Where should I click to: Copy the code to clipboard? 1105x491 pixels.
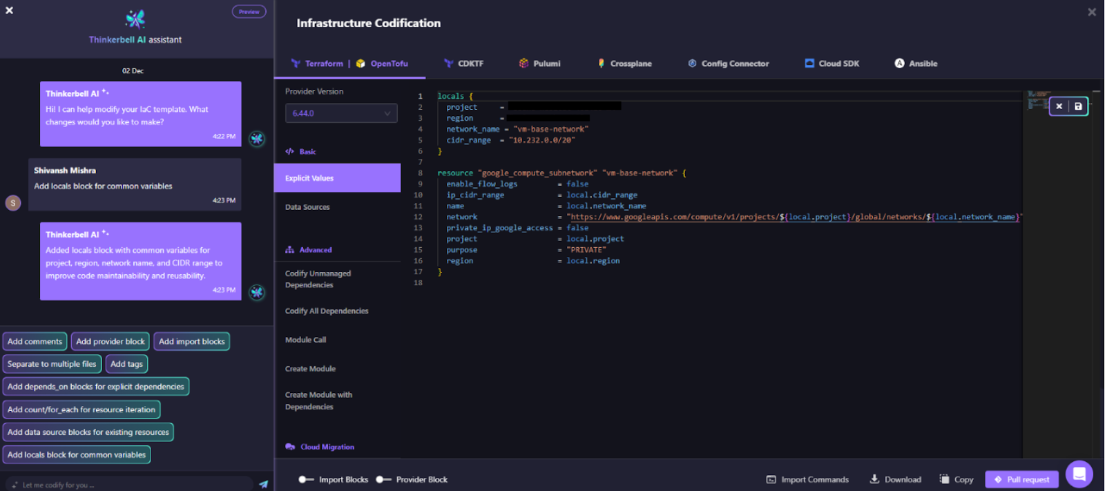pyautogui.click(x=957, y=479)
